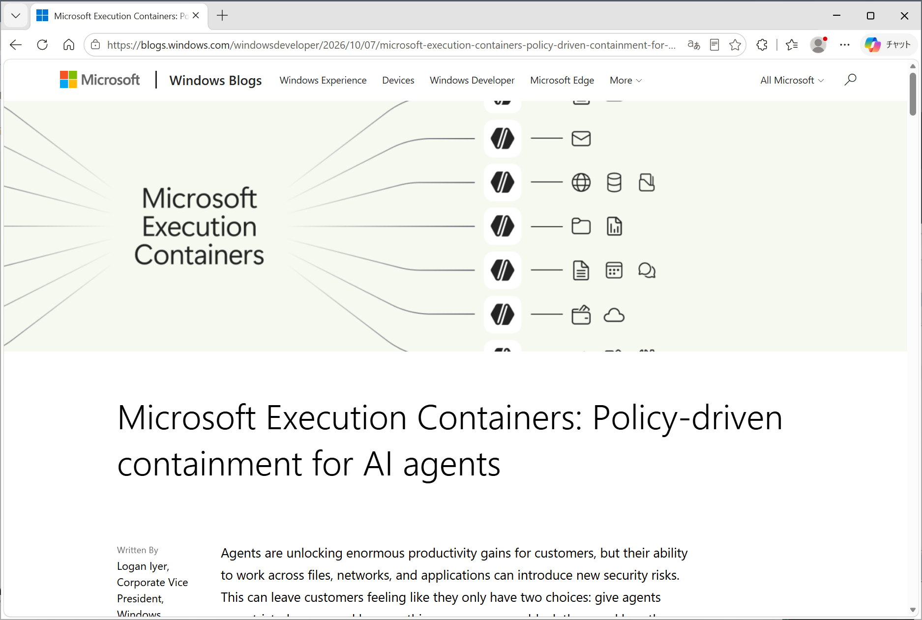This screenshot has height=620, width=922.
Task: Click the scrollbar up arrow
Action: coord(913,66)
